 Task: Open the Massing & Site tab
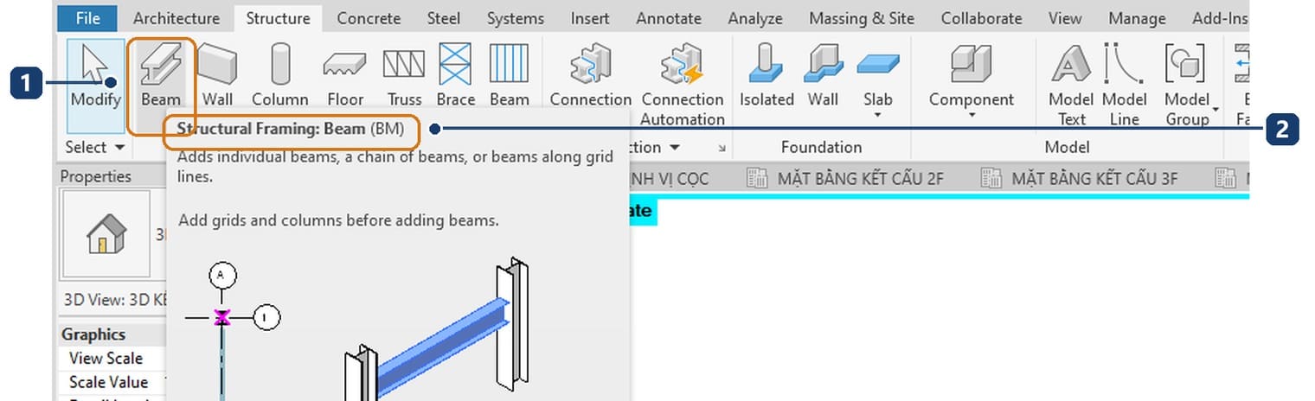click(862, 17)
